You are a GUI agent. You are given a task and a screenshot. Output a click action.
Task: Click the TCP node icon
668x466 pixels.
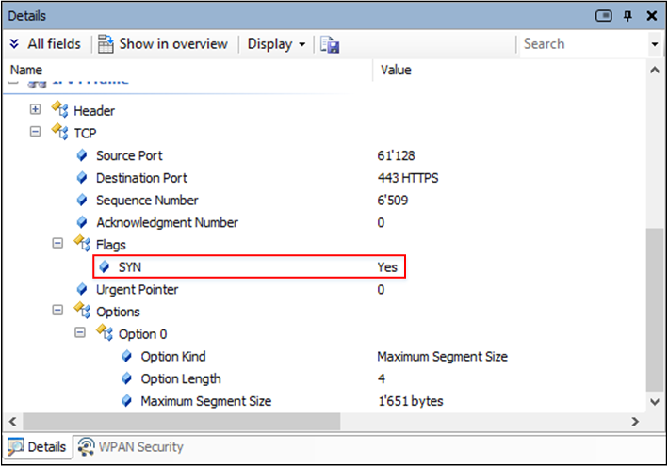(x=60, y=133)
